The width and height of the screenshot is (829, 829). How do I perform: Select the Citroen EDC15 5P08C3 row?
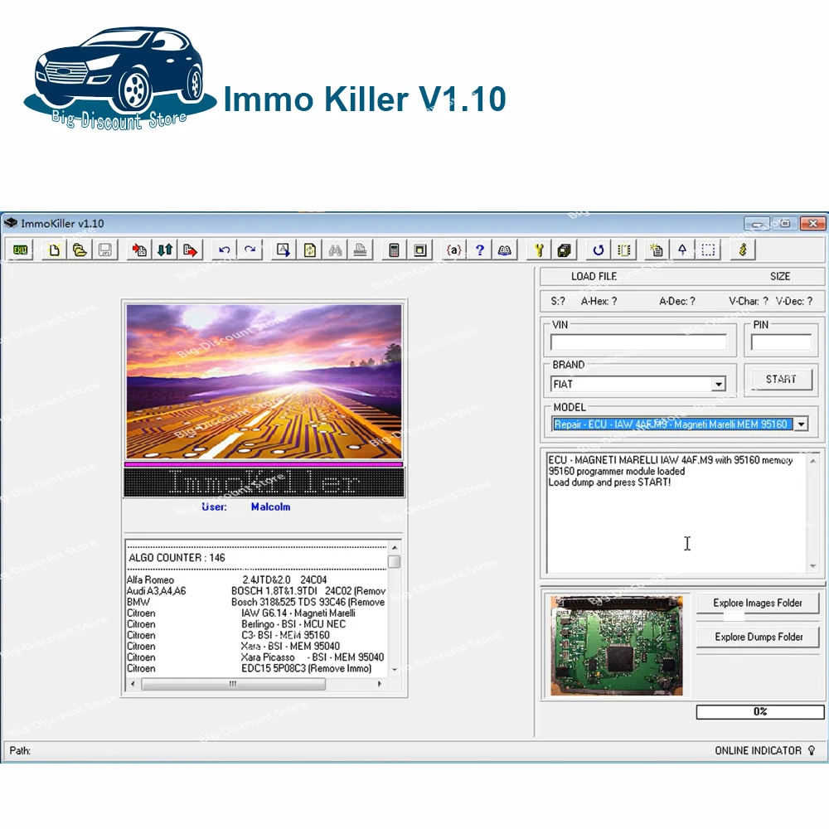(x=256, y=669)
